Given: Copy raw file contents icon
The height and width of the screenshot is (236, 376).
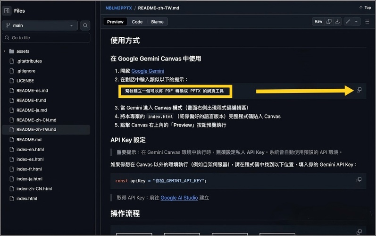Looking at the screenshot, I should 329,22.
